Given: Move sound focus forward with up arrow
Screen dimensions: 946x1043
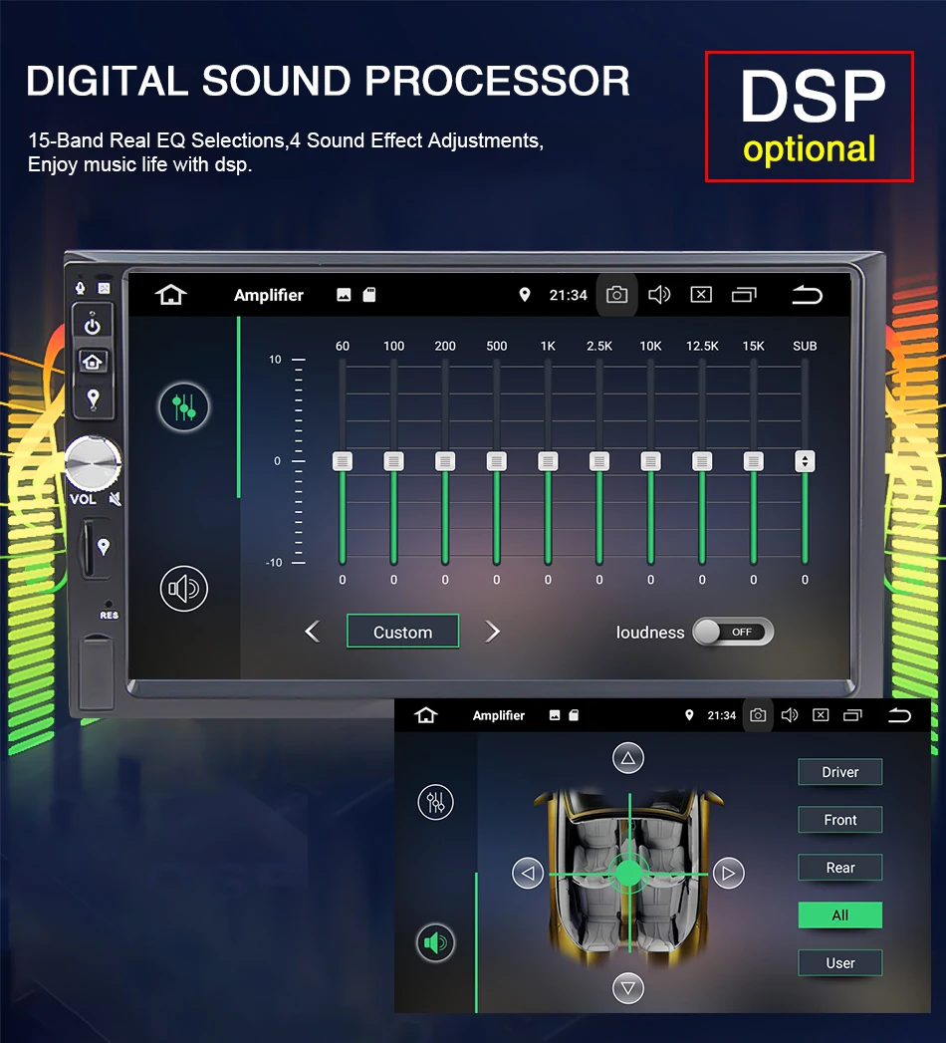Looking at the screenshot, I should [x=628, y=758].
